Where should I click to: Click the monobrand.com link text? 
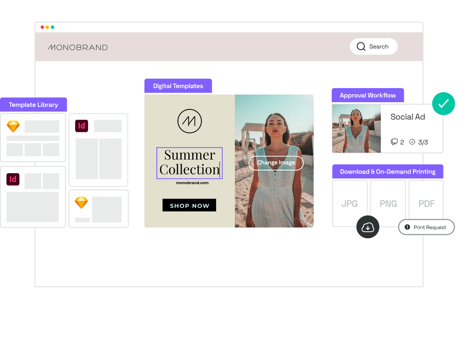pos(192,183)
